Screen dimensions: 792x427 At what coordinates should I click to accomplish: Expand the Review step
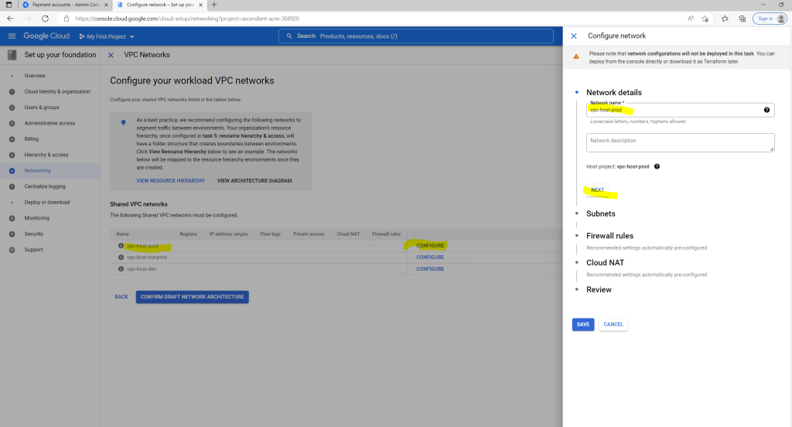599,289
